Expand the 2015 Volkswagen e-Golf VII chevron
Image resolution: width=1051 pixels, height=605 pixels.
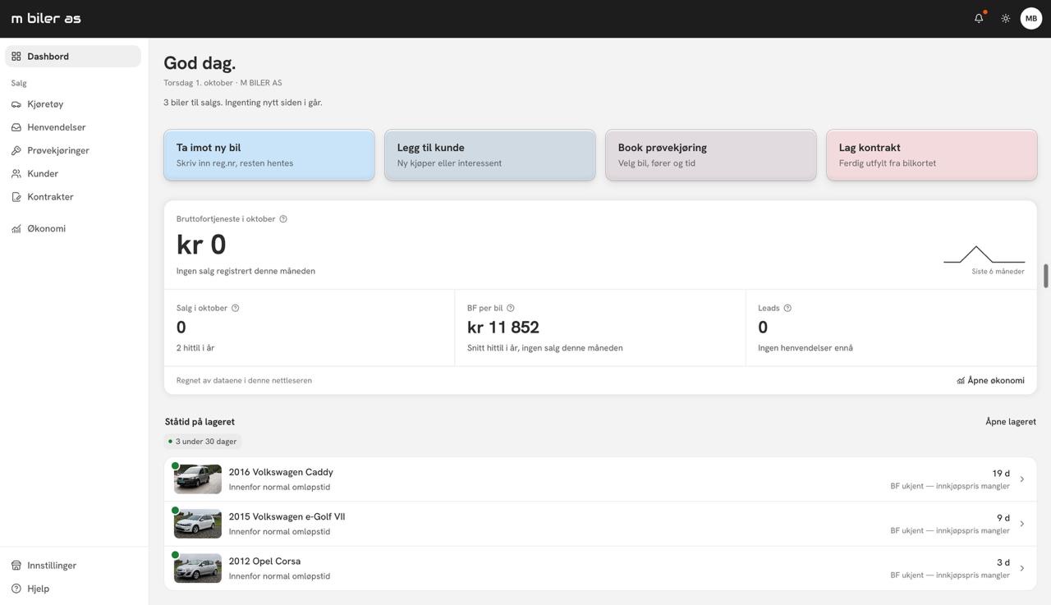[1022, 524]
